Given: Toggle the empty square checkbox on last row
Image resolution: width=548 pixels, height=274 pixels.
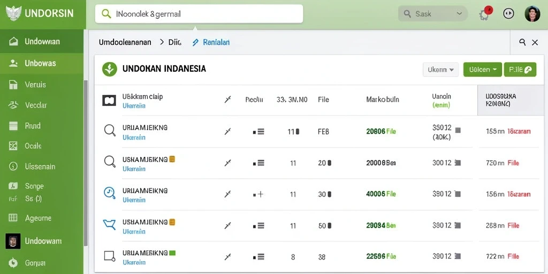Looking at the screenshot, I should (109, 256).
